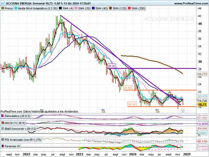
Task: Click the 22,50 orange level label
Action: 128,88
